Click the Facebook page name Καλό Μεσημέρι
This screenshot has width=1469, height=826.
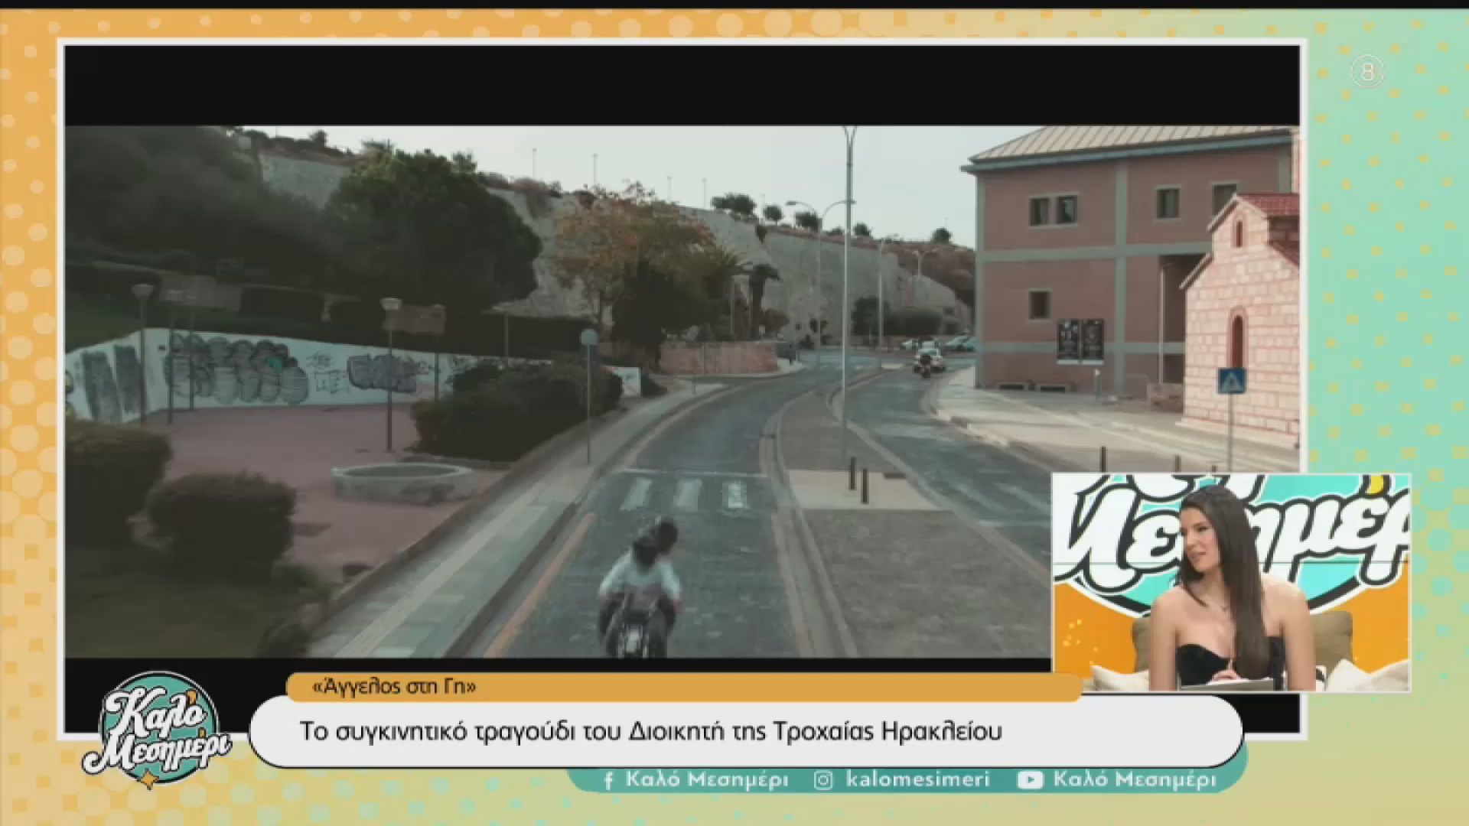706,780
